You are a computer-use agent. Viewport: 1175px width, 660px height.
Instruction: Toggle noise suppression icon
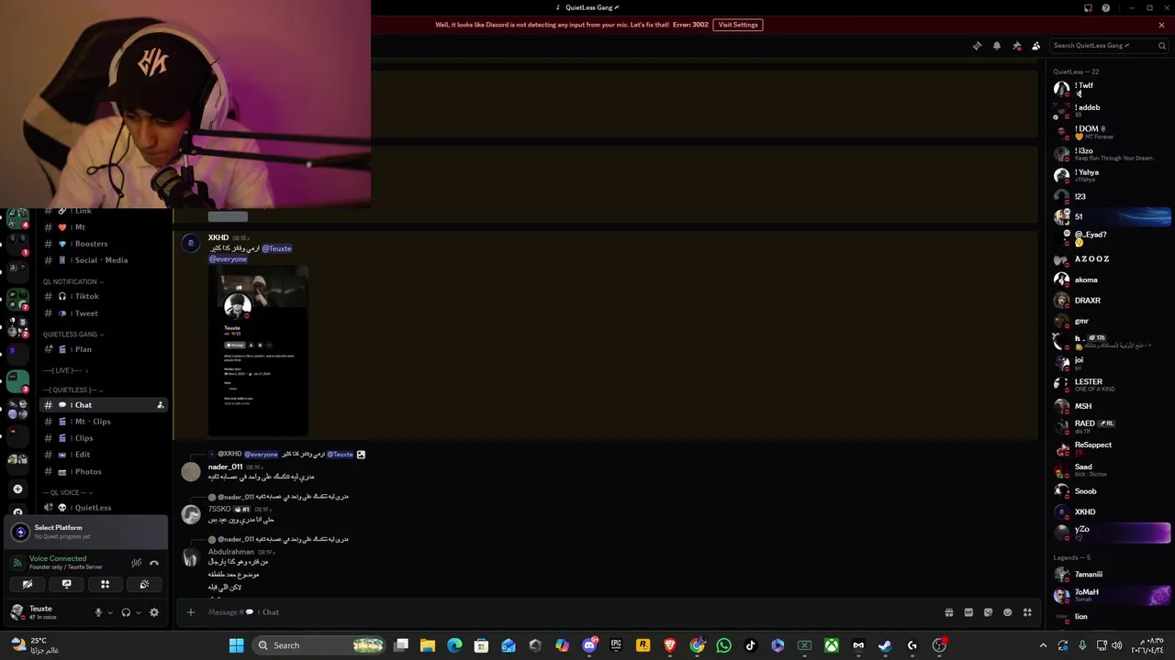(136, 563)
